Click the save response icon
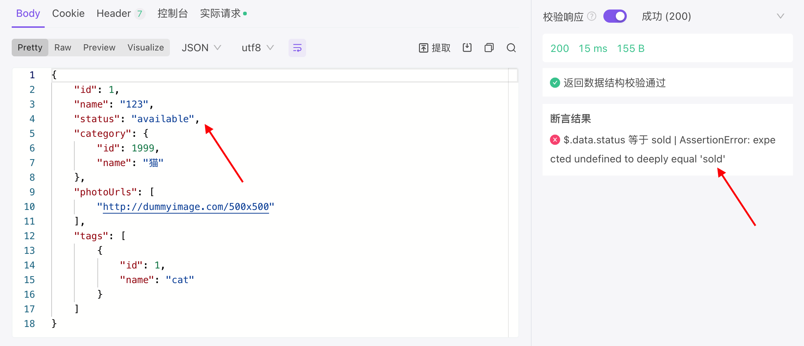The image size is (804, 346). point(467,48)
